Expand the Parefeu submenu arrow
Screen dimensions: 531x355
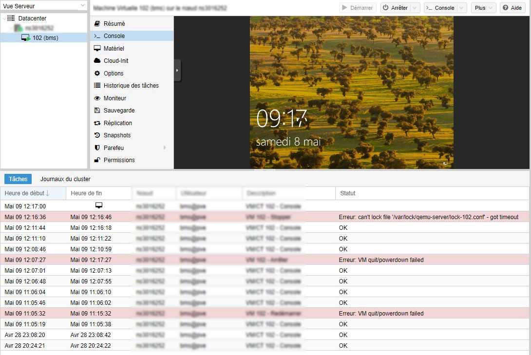click(165, 148)
